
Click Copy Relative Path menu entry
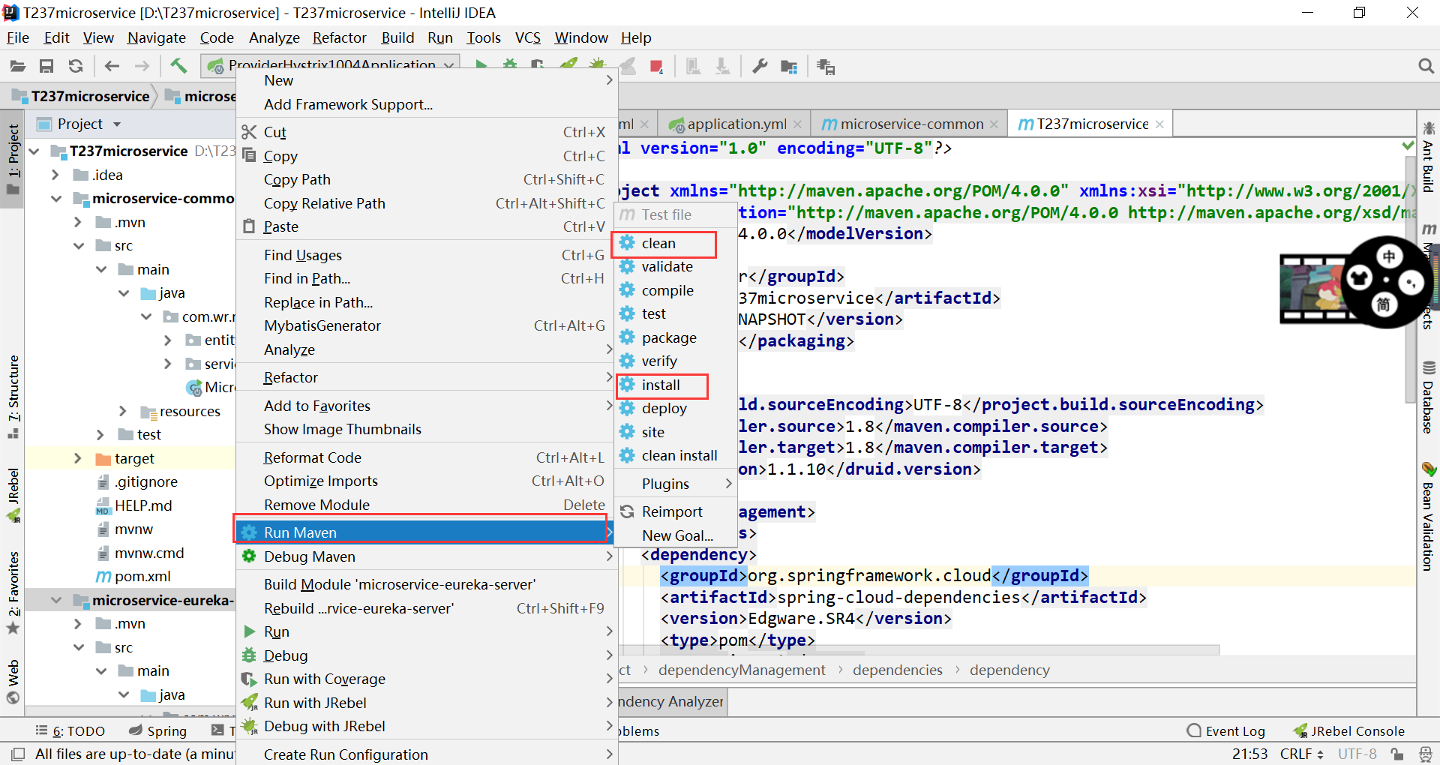click(x=426, y=203)
